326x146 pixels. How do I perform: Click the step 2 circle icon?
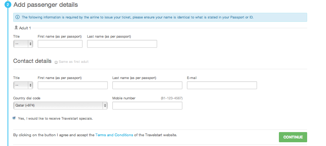click(8, 5)
